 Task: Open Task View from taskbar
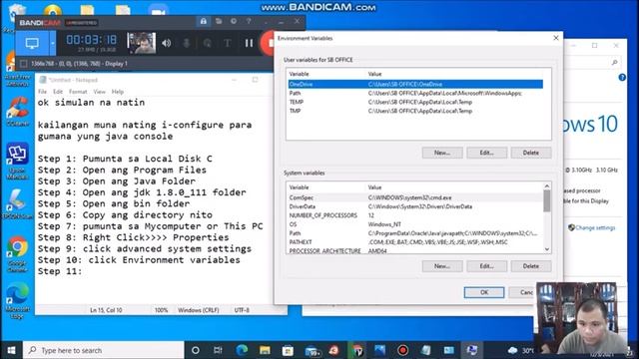tap(218, 350)
